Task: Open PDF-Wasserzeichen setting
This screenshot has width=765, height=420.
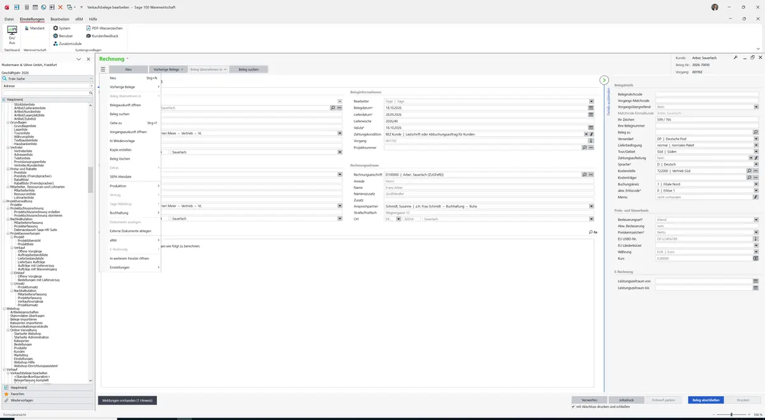Action: tap(104, 28)
